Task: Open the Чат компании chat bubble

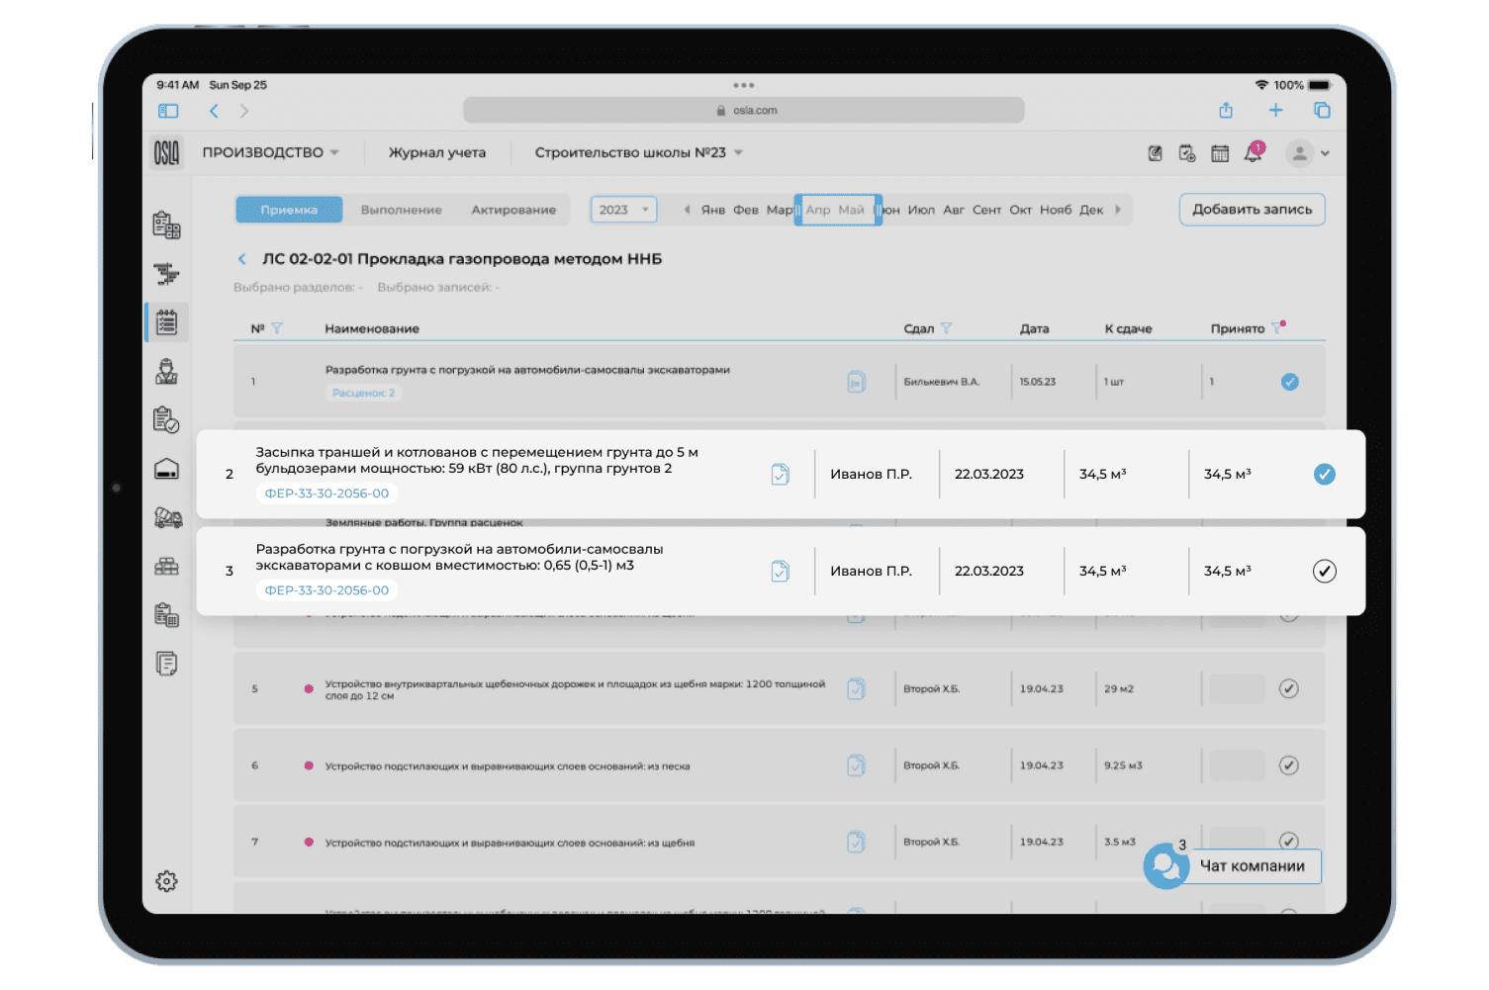Action: pyautogui.click(x=1165, y=866)
